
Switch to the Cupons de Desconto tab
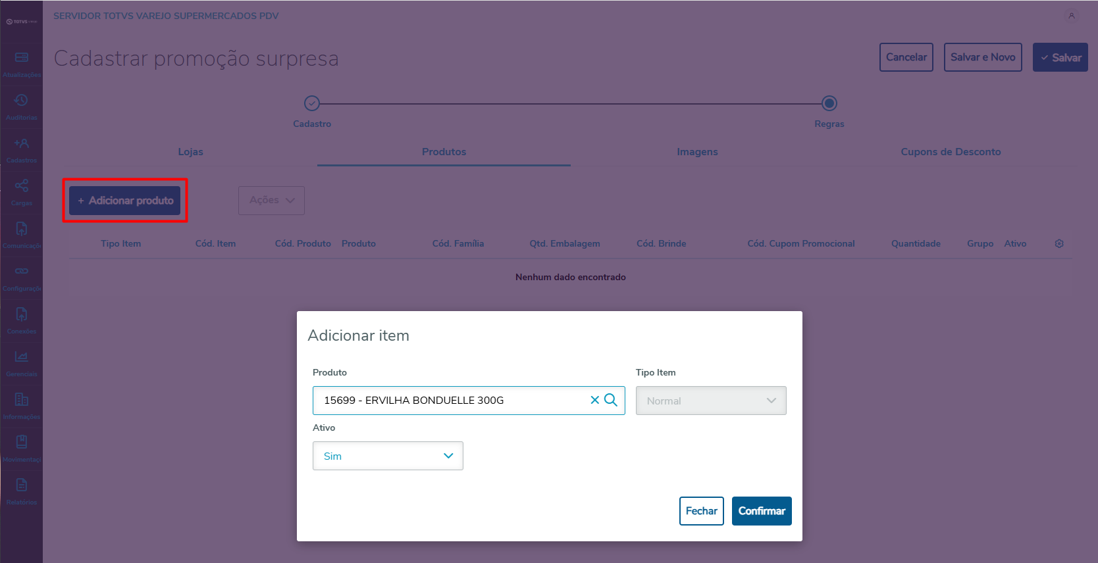[x=951, y=152]
